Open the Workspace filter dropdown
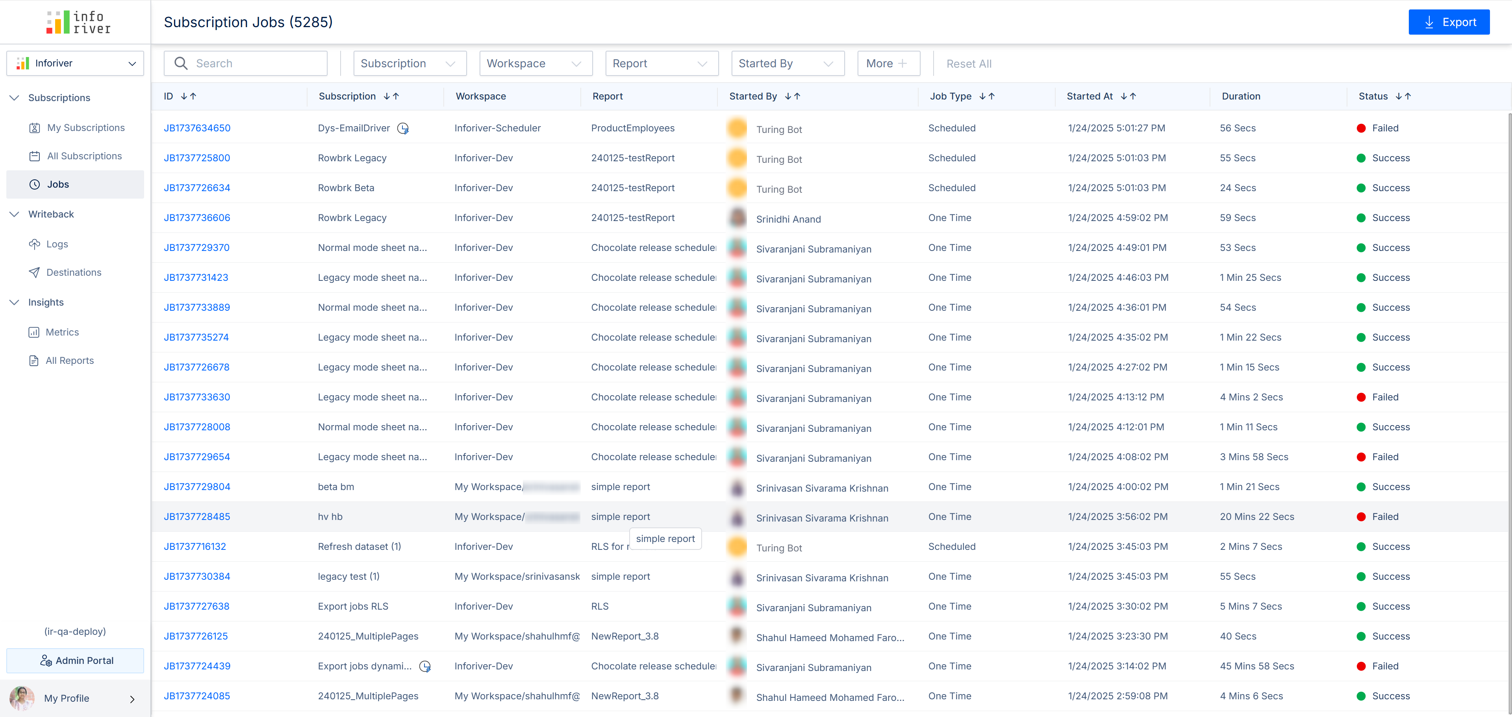Viewport: 1512px width, 717px height. (535, 63)
